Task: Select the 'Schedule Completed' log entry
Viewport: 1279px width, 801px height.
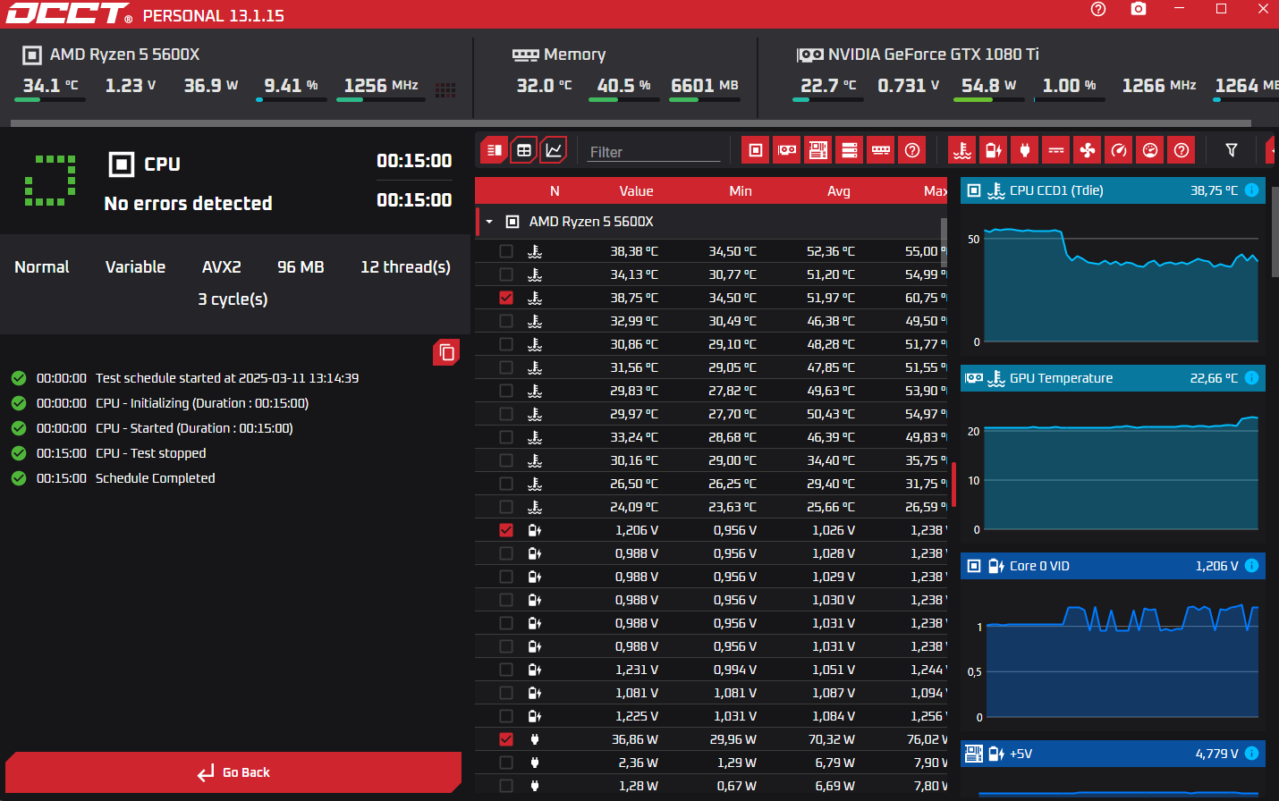Action: (156, 478)
